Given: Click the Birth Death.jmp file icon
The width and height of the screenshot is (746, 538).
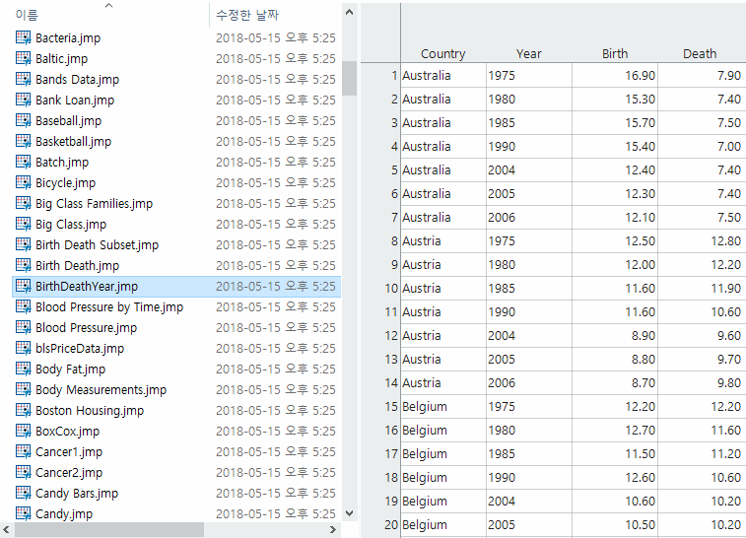Looking at the screenshot, I should (x=24, y=265).
